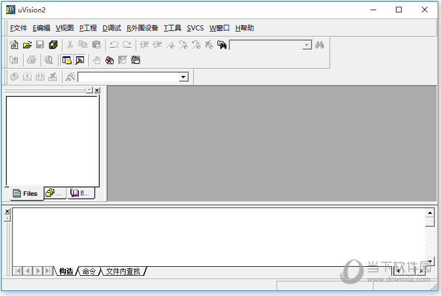This screenshot has width=441, height=296.
Task: Open the Select Target combo box dropdown
Action: point(184,77)
